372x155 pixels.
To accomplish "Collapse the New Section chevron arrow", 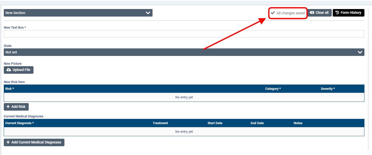I will pos(148,13).
